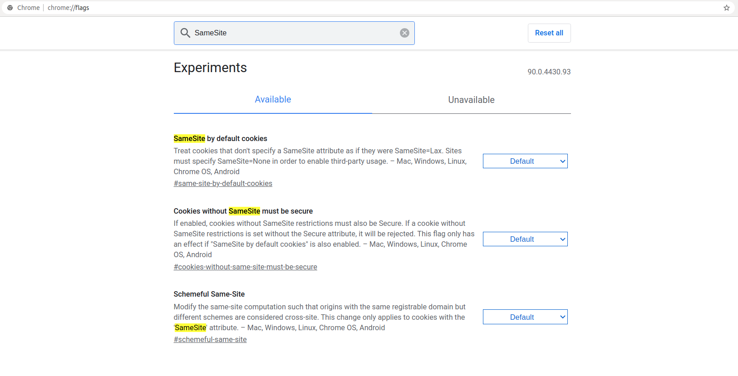
Task: Open dropdown for SameSite by default cookies
Action: click(525, 161)
